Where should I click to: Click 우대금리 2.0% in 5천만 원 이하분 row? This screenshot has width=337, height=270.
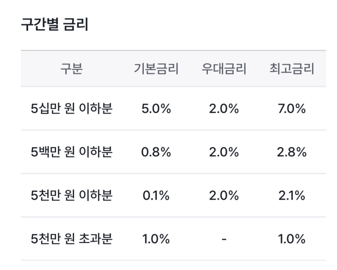coord(224,196)
